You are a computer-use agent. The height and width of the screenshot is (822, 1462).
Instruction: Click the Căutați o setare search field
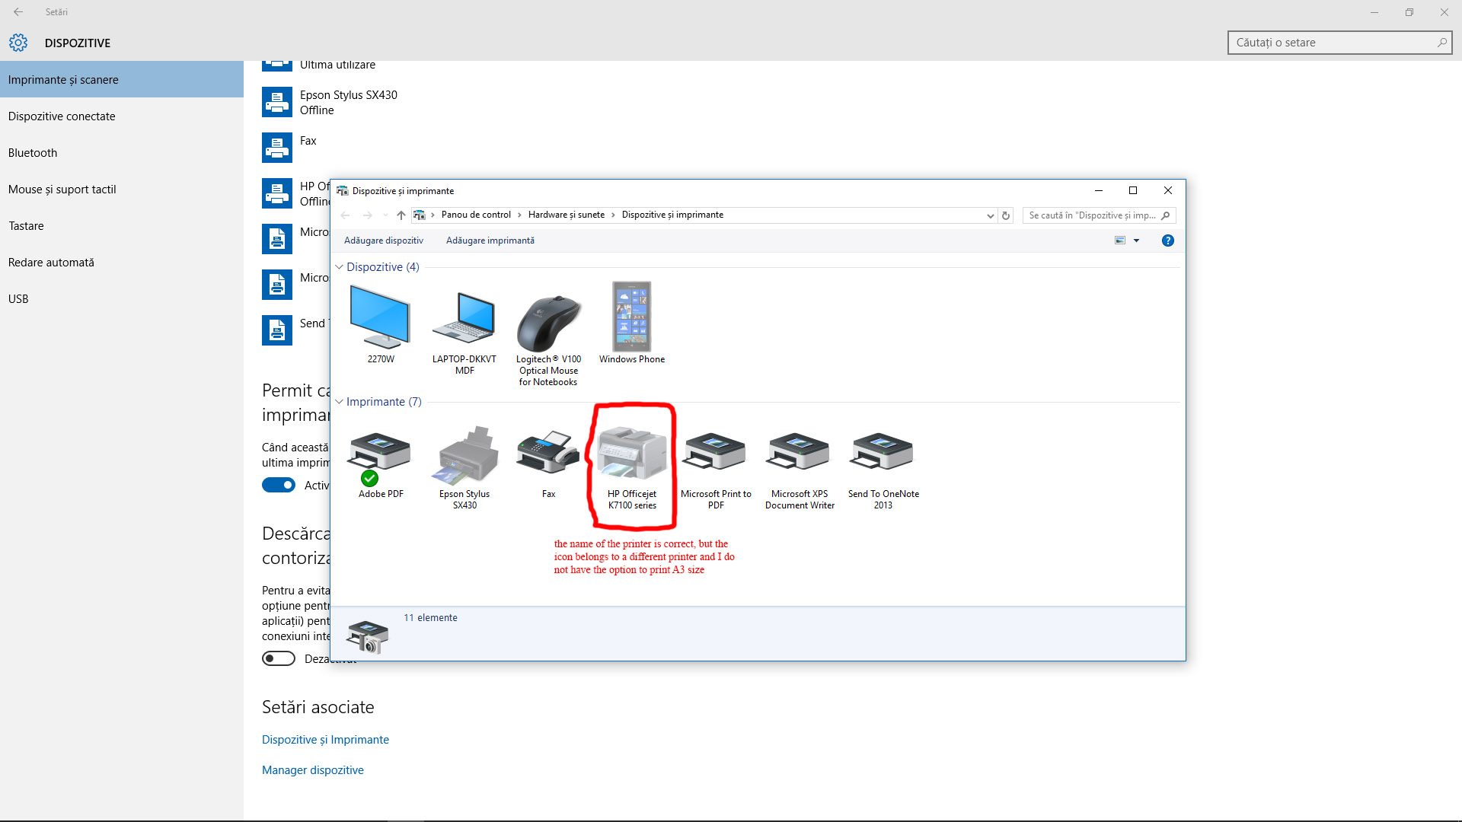1339,43
